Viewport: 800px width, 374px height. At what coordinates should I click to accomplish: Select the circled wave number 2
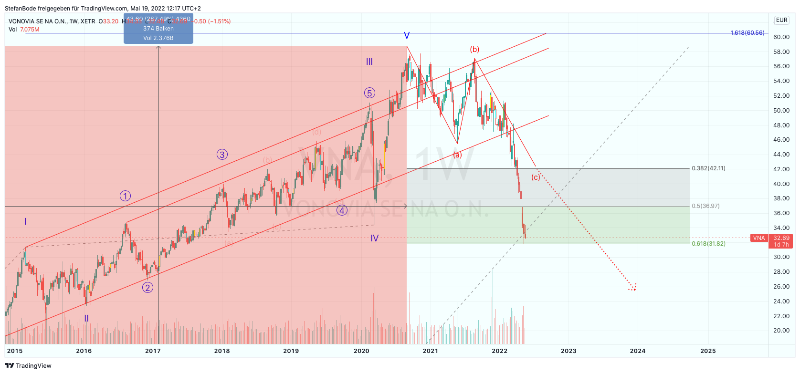(x=148, y=288)
